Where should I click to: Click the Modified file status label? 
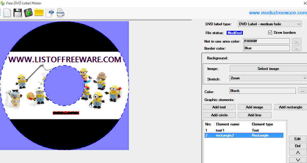(235, 33)
